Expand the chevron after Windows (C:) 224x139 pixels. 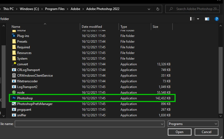coord(42,9)
